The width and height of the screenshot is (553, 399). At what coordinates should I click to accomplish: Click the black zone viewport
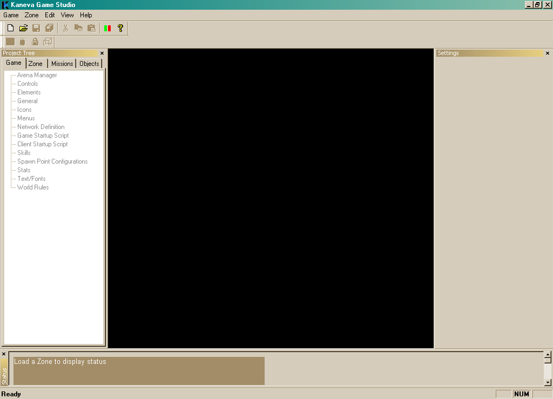coord(271,199)
